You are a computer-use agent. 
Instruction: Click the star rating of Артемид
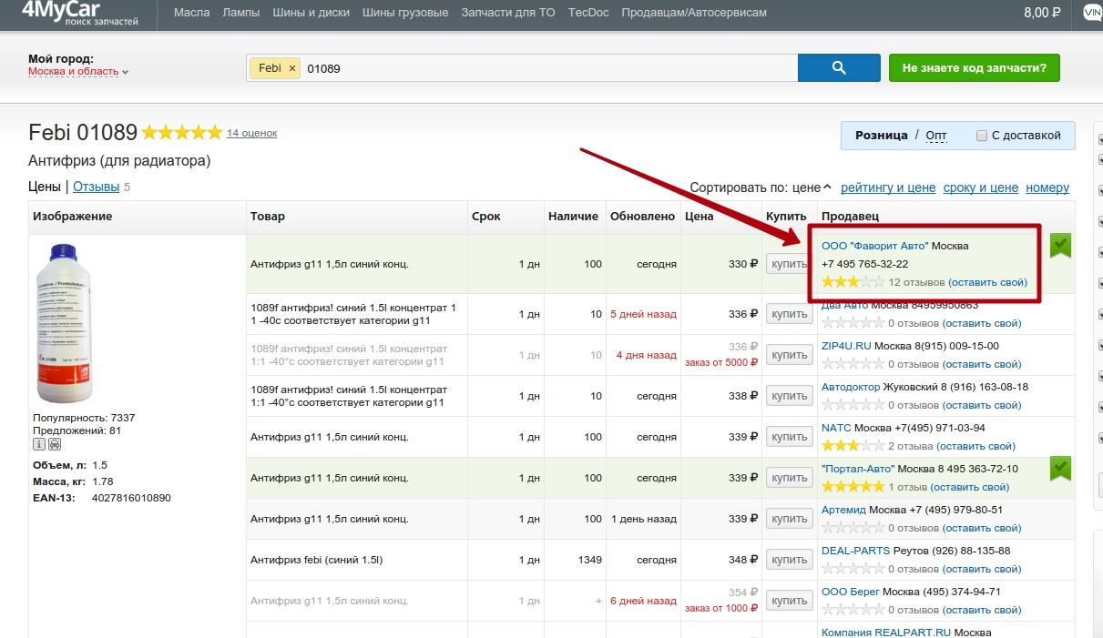tap(853, 528)
